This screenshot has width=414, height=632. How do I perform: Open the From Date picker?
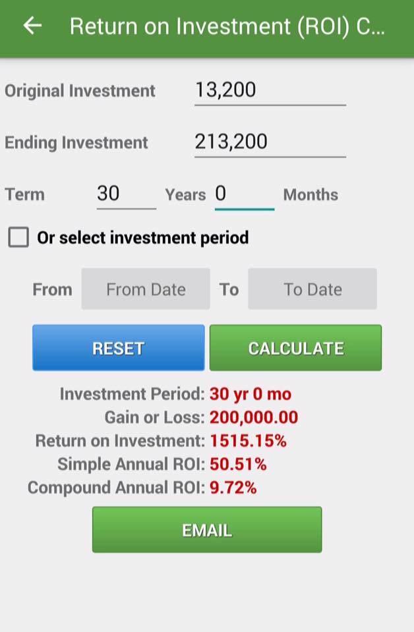pyautogui.click(x=146, y=289)
